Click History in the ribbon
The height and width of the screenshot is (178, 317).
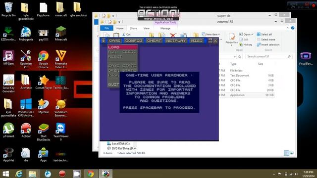[x=246, y=44]
